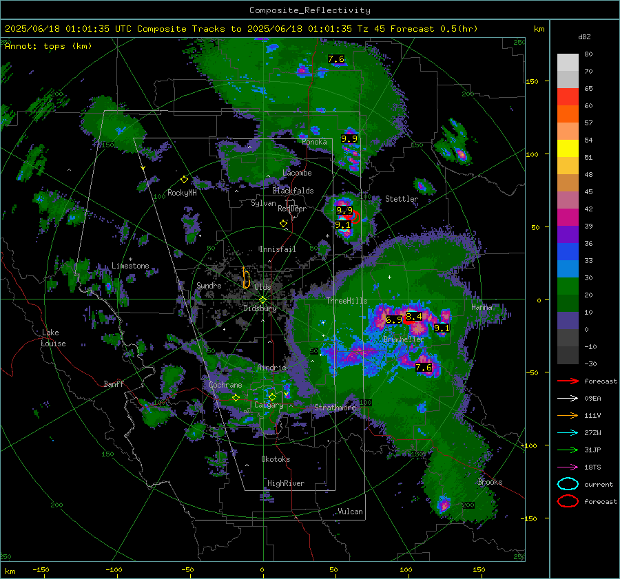Click the 8.4 storm tops label
The image size is (620, 579).
[x=413, y=317]
